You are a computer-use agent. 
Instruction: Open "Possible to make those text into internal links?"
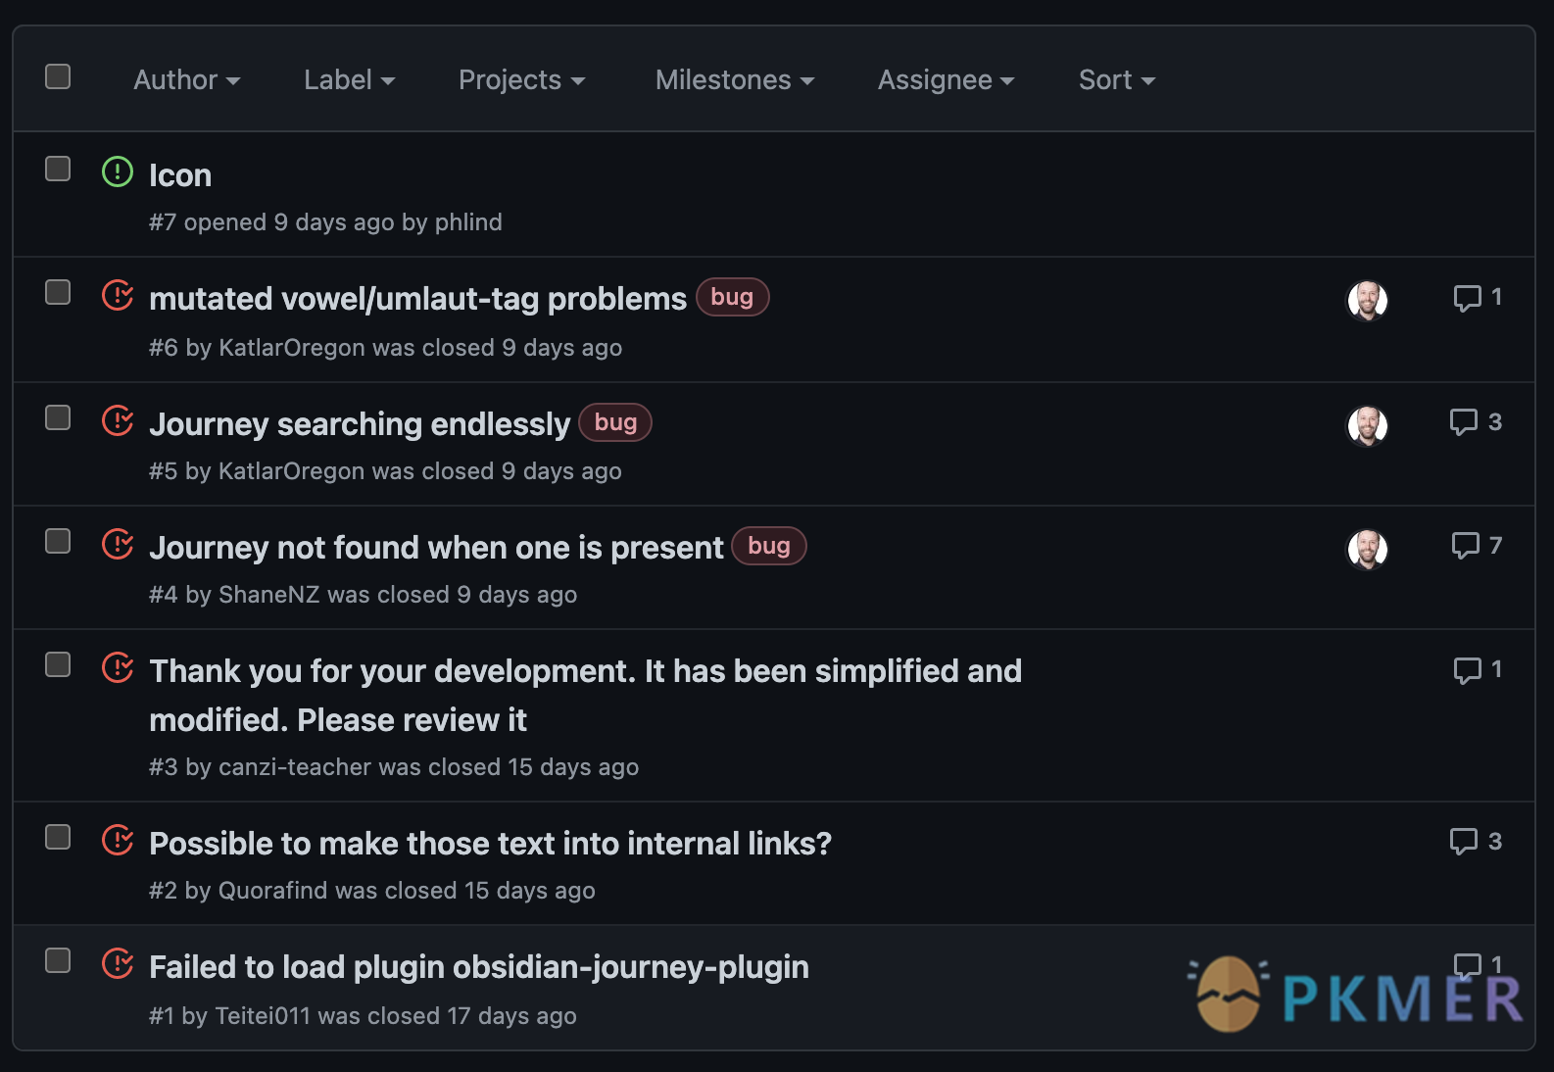point(490,844)
